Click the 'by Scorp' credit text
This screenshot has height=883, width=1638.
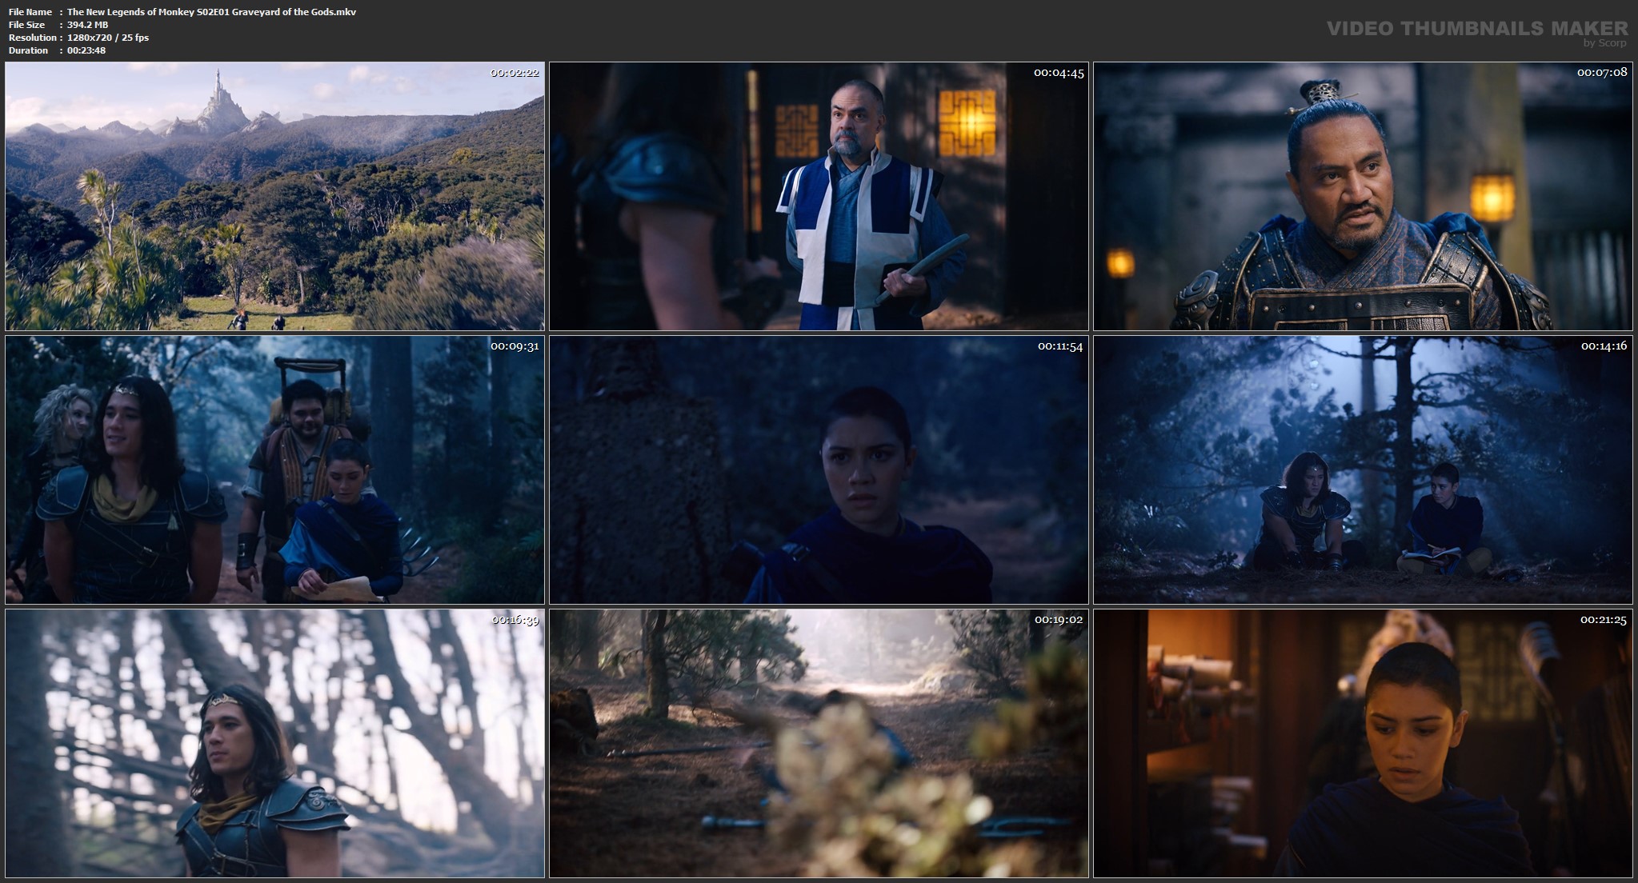(1604, 43)
